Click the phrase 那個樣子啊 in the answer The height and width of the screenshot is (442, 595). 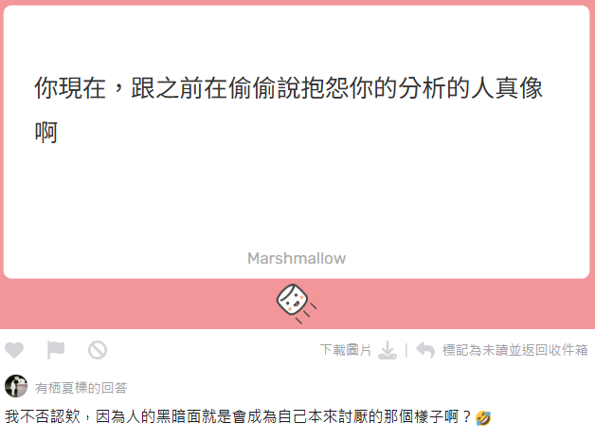pyautogui.click(x=422, y=417)
